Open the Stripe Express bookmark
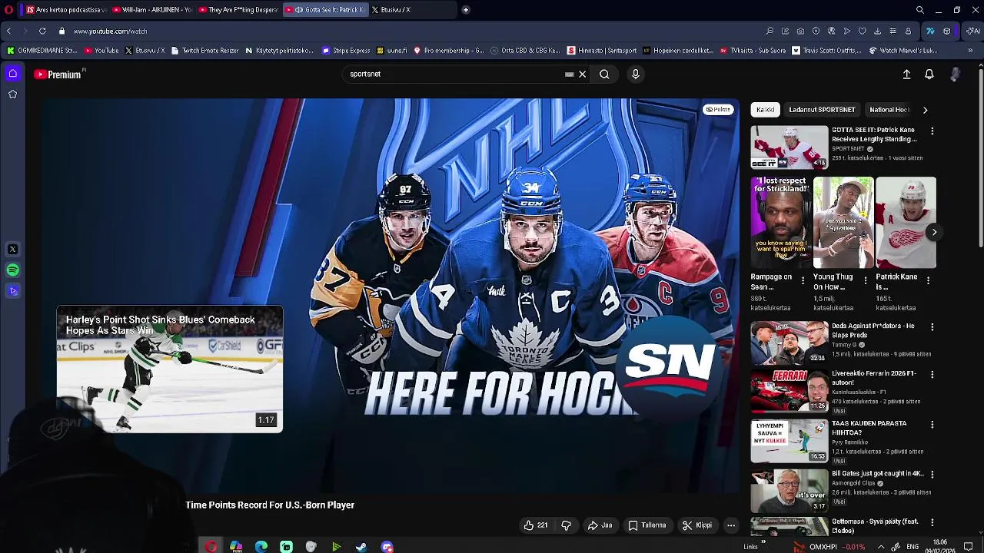The image size is (984, 553). click(x=346, y=51)
